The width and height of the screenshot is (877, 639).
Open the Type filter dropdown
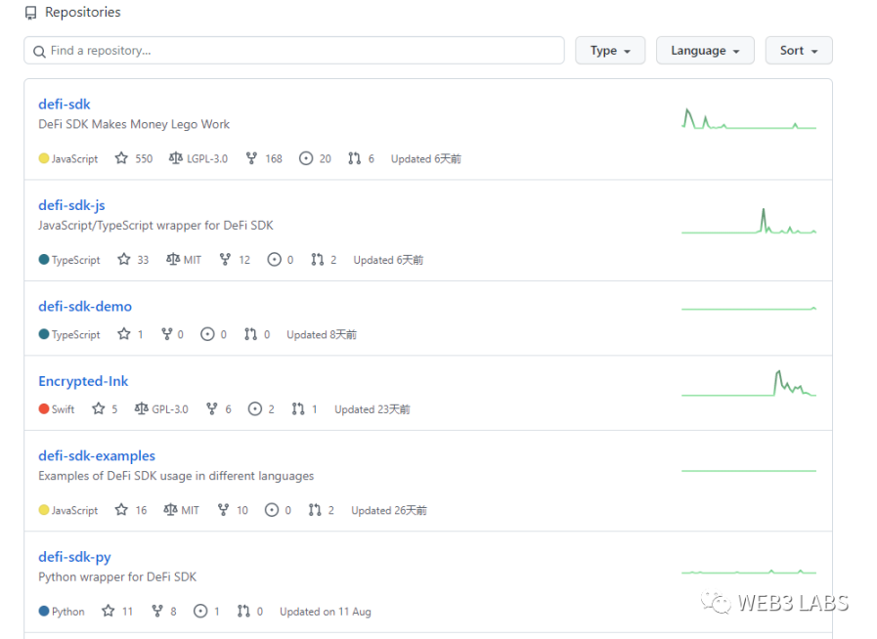coord(610,50)
